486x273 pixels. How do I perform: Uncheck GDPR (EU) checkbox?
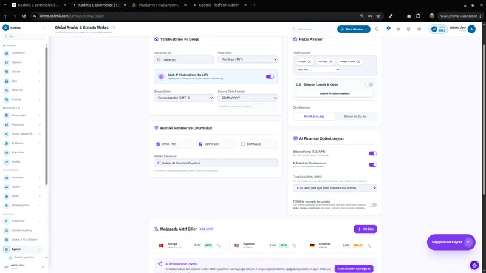(200, 144)
